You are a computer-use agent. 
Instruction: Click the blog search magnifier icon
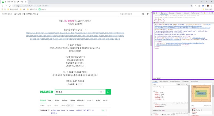(143, 14)
